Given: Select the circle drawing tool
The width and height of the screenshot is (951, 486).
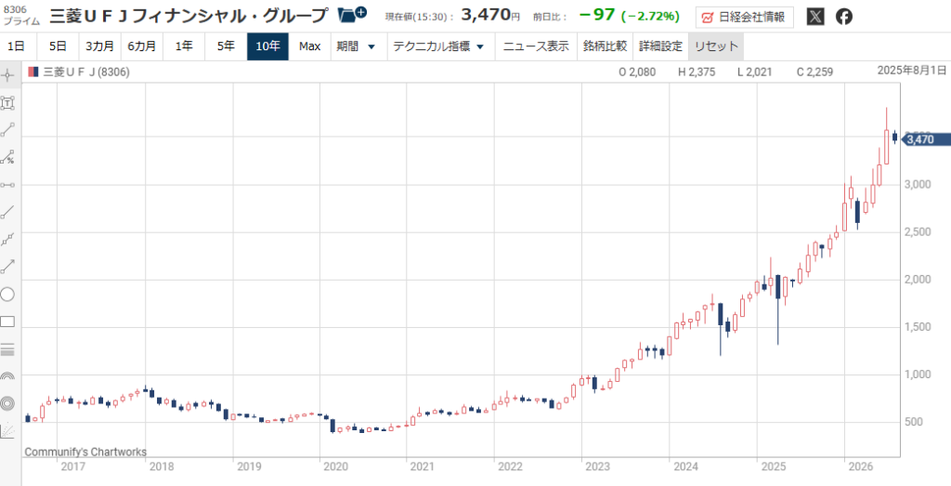Looking at the screenshot, I should pos(7,295).
